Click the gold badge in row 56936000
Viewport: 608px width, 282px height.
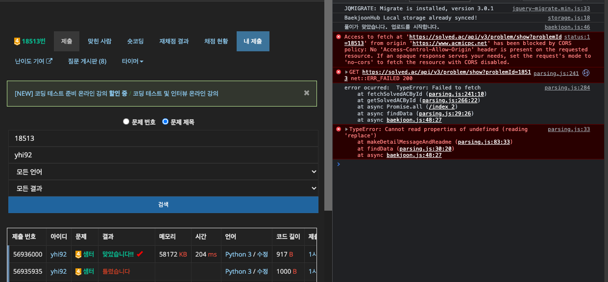[78, 254]
